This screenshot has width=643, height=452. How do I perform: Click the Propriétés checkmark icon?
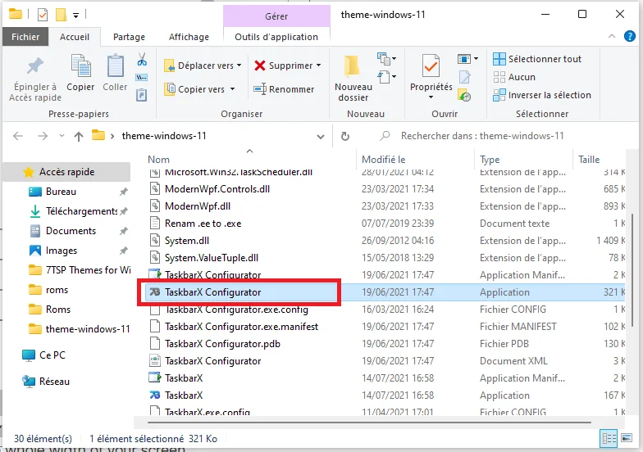pos(431,66)
